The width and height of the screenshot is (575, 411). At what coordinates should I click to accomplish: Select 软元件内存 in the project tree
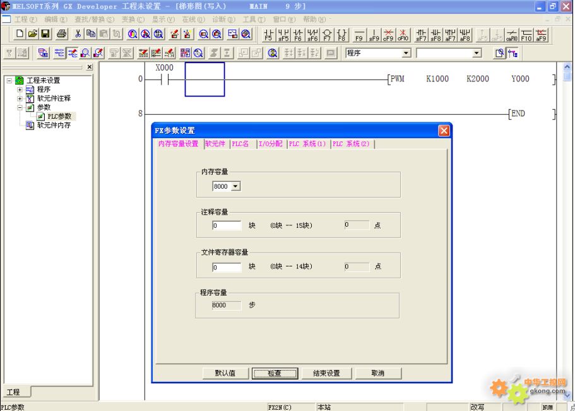(x=54, y=126)
